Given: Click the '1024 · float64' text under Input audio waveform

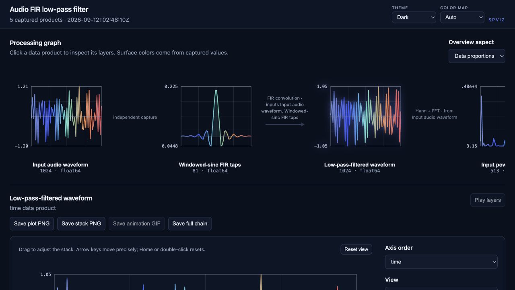Looking at the screenshot, I should click(60, 171).
